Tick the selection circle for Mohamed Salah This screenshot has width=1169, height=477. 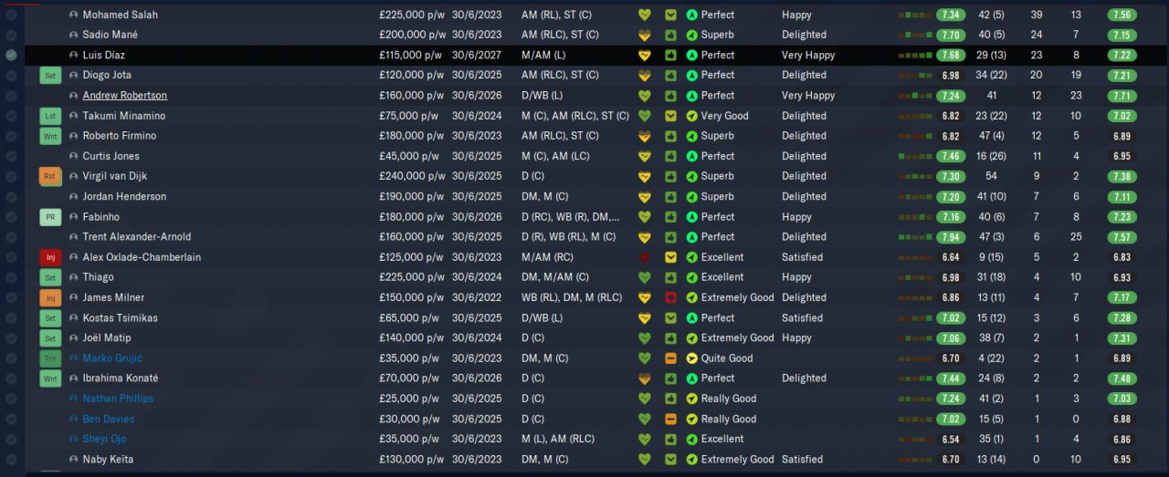pyautogui.click(x=11, y=16)
